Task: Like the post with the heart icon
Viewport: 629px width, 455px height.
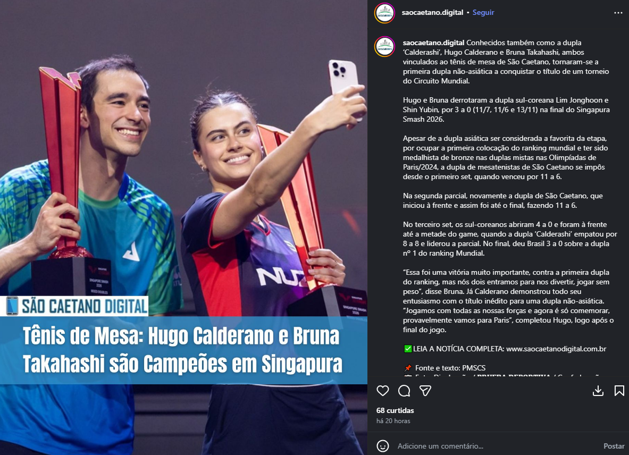Action: [383, 391]
